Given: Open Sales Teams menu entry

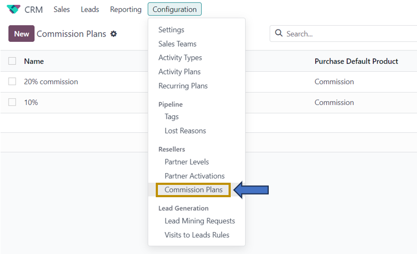Looking at the screenshot, I should pos(177,44).
